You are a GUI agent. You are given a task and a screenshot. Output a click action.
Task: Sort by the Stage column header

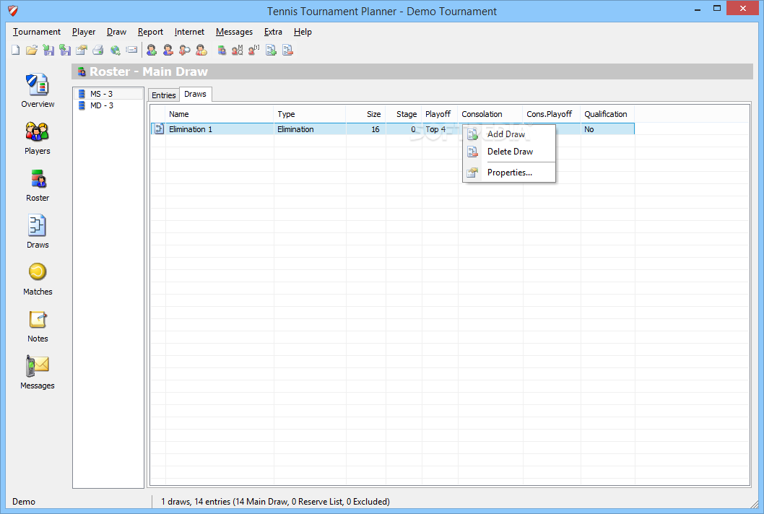point(404,114)
